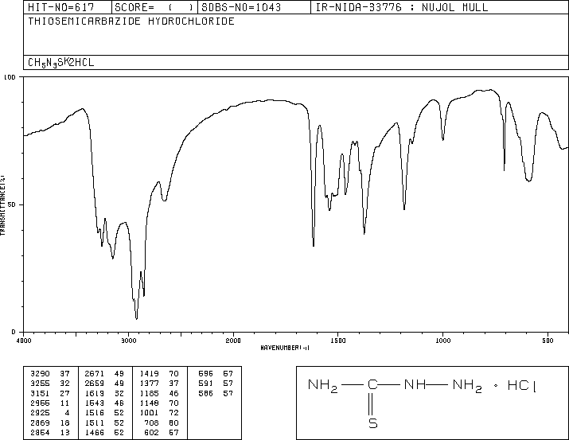The height and width of the screenshot is (440, 569).
Task: Select the 1619 peak table entry
Action: click(x=104, y=393)
